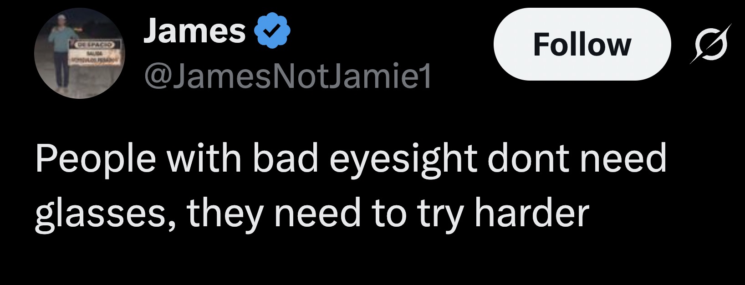This screenshot has width=745, height=285.
Task: Click the word "Follow" on the white pill
Action: pyautogui.click(x=582, y=45)
